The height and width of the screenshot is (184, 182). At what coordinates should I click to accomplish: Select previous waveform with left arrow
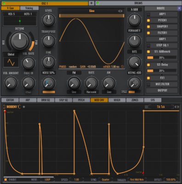tap(119, 11)
